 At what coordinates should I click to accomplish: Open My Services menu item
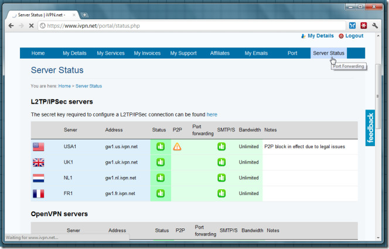coord(111,53)
